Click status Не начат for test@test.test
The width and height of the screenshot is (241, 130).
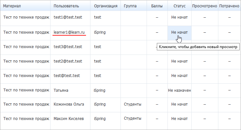(179, 76)
